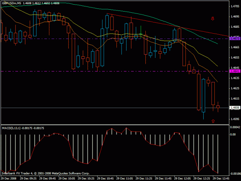The height and width of the screenshot is (181, 241).
Task: Click the GBPUSDm,M5 chart title text
Action: 12,3
